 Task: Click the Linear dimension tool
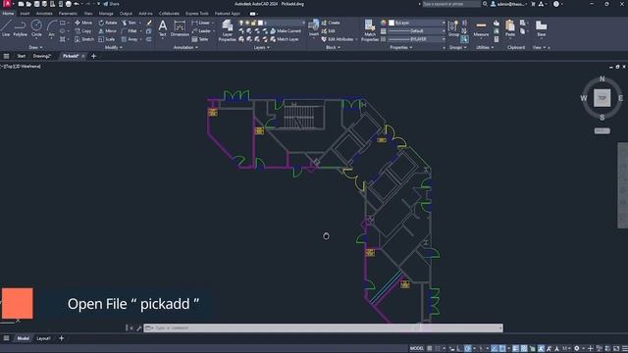(200, 23)
